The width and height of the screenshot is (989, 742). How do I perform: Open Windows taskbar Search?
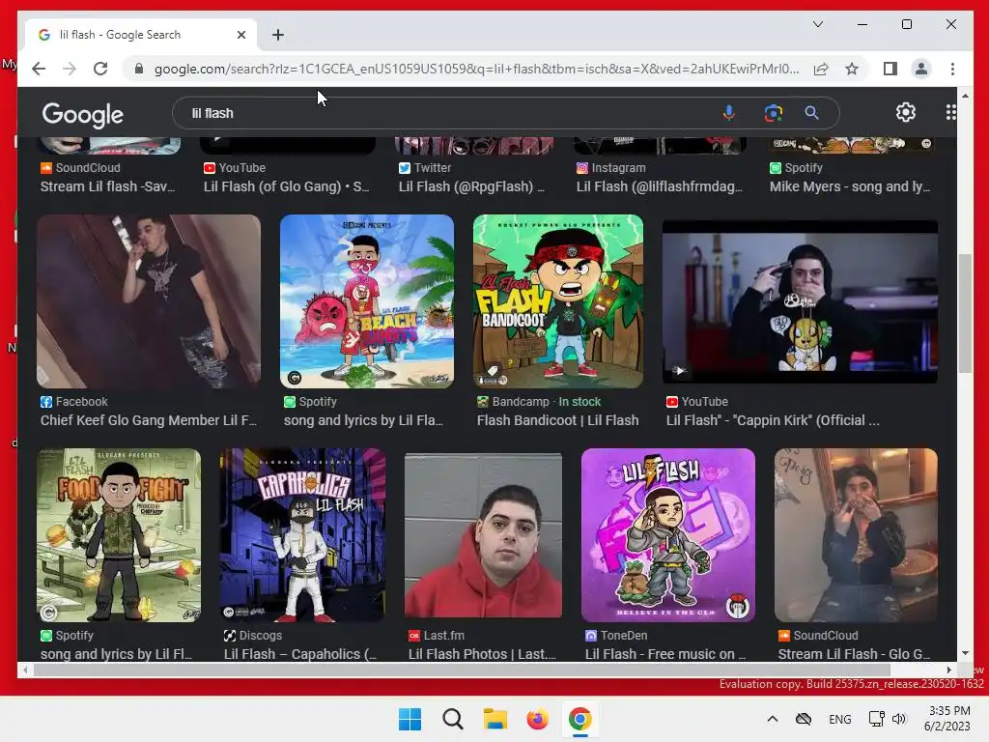[x=452, y=719]
